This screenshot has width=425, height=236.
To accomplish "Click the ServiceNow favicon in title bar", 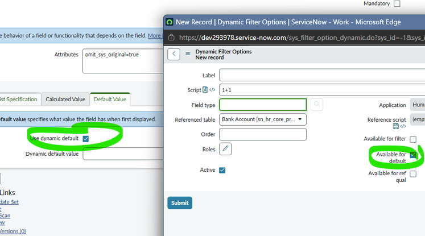I will (x=170, y=22).
